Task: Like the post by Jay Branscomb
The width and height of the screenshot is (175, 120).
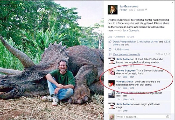Action: point(110,37)
